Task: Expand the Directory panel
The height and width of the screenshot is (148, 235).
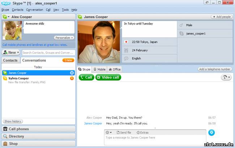Action: click(38, 136)
